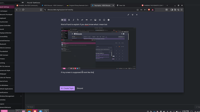Go forward in browser history
This screenshot has height=112, width=200.
20,10
